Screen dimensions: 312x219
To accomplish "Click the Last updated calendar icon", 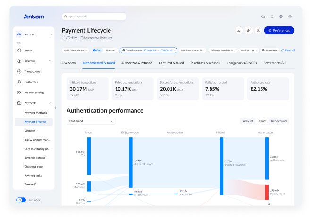I will [x=82, y=38].
